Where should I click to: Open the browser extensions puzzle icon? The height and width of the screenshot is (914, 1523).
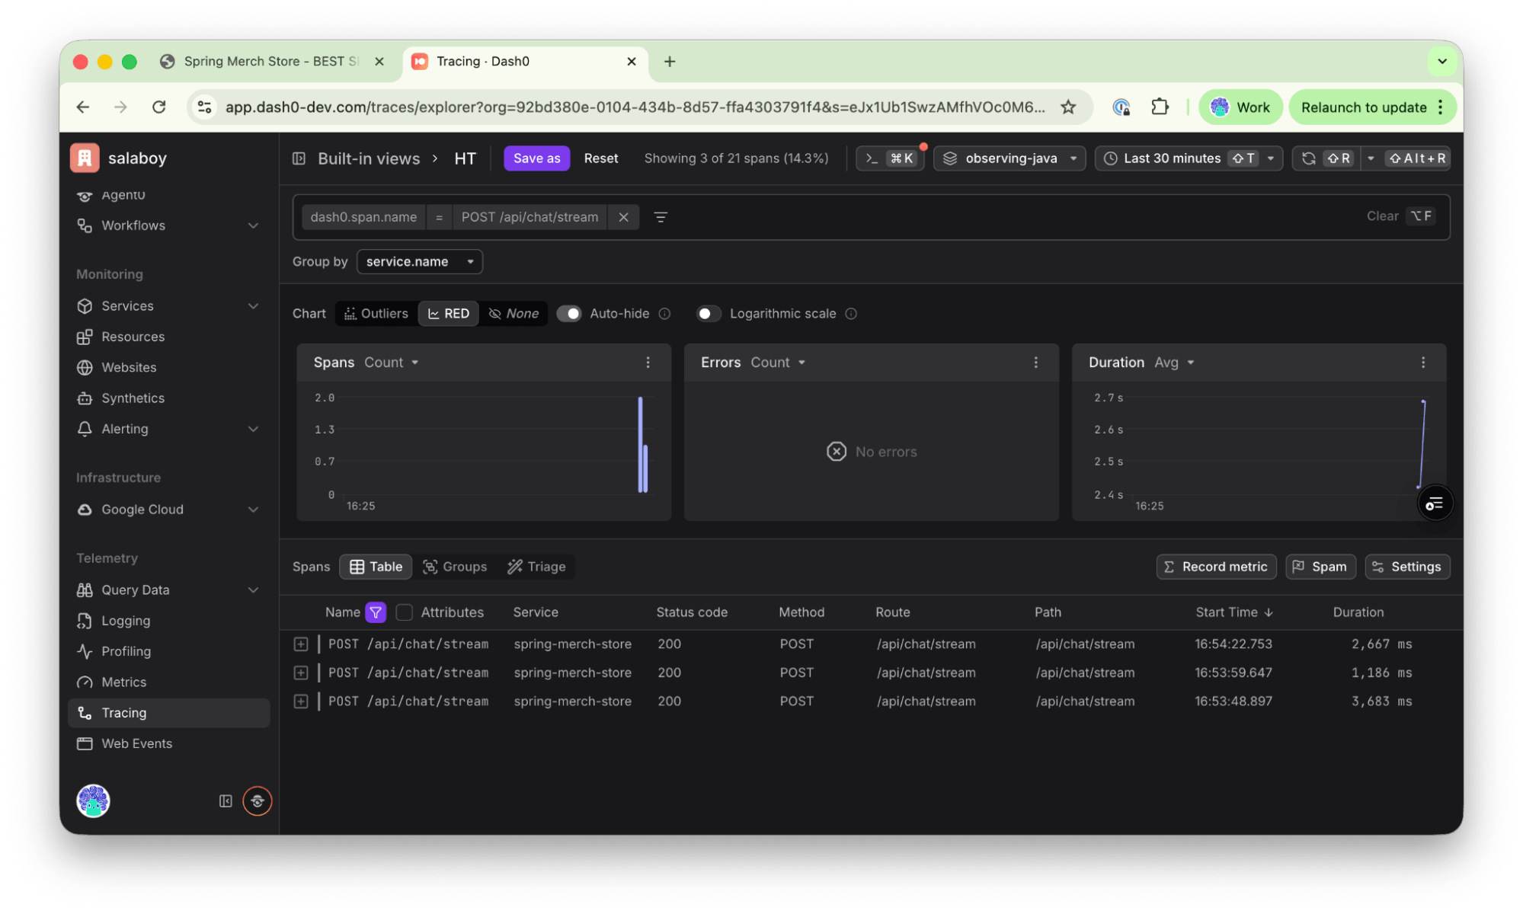coord(1160,107)
